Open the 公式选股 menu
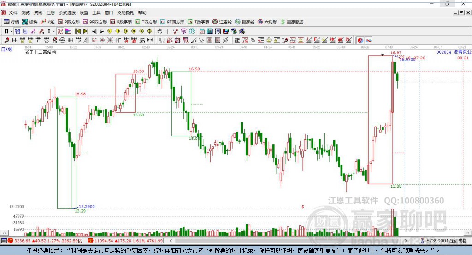This screenshot has height=255, width=472. pos(67,12)
